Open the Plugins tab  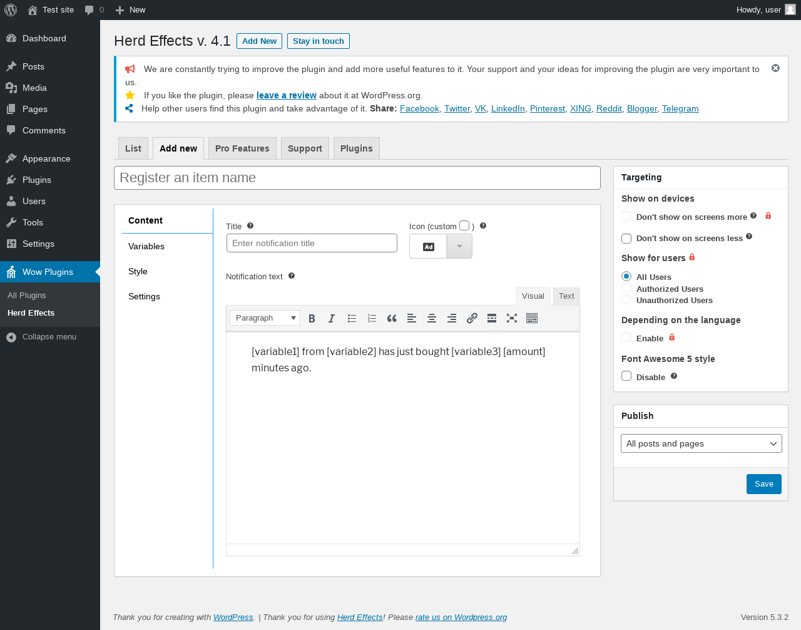[357, 148]
